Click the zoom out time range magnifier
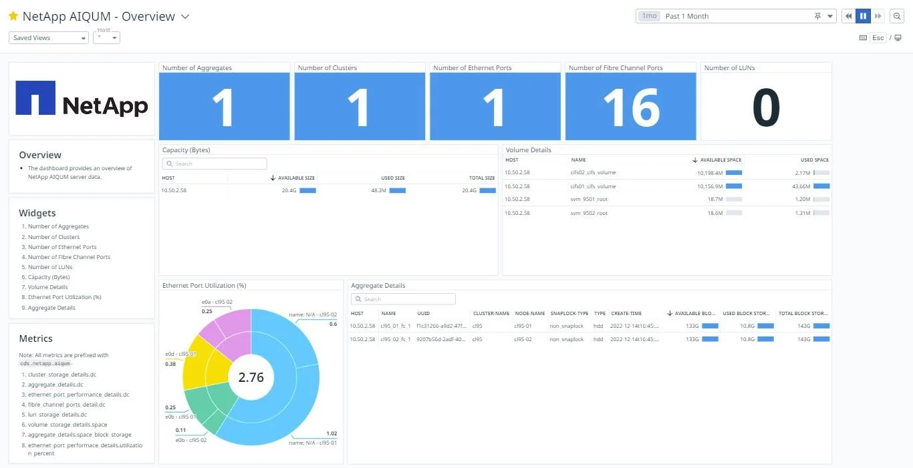 pyautogui.click(x=896, y=15)
